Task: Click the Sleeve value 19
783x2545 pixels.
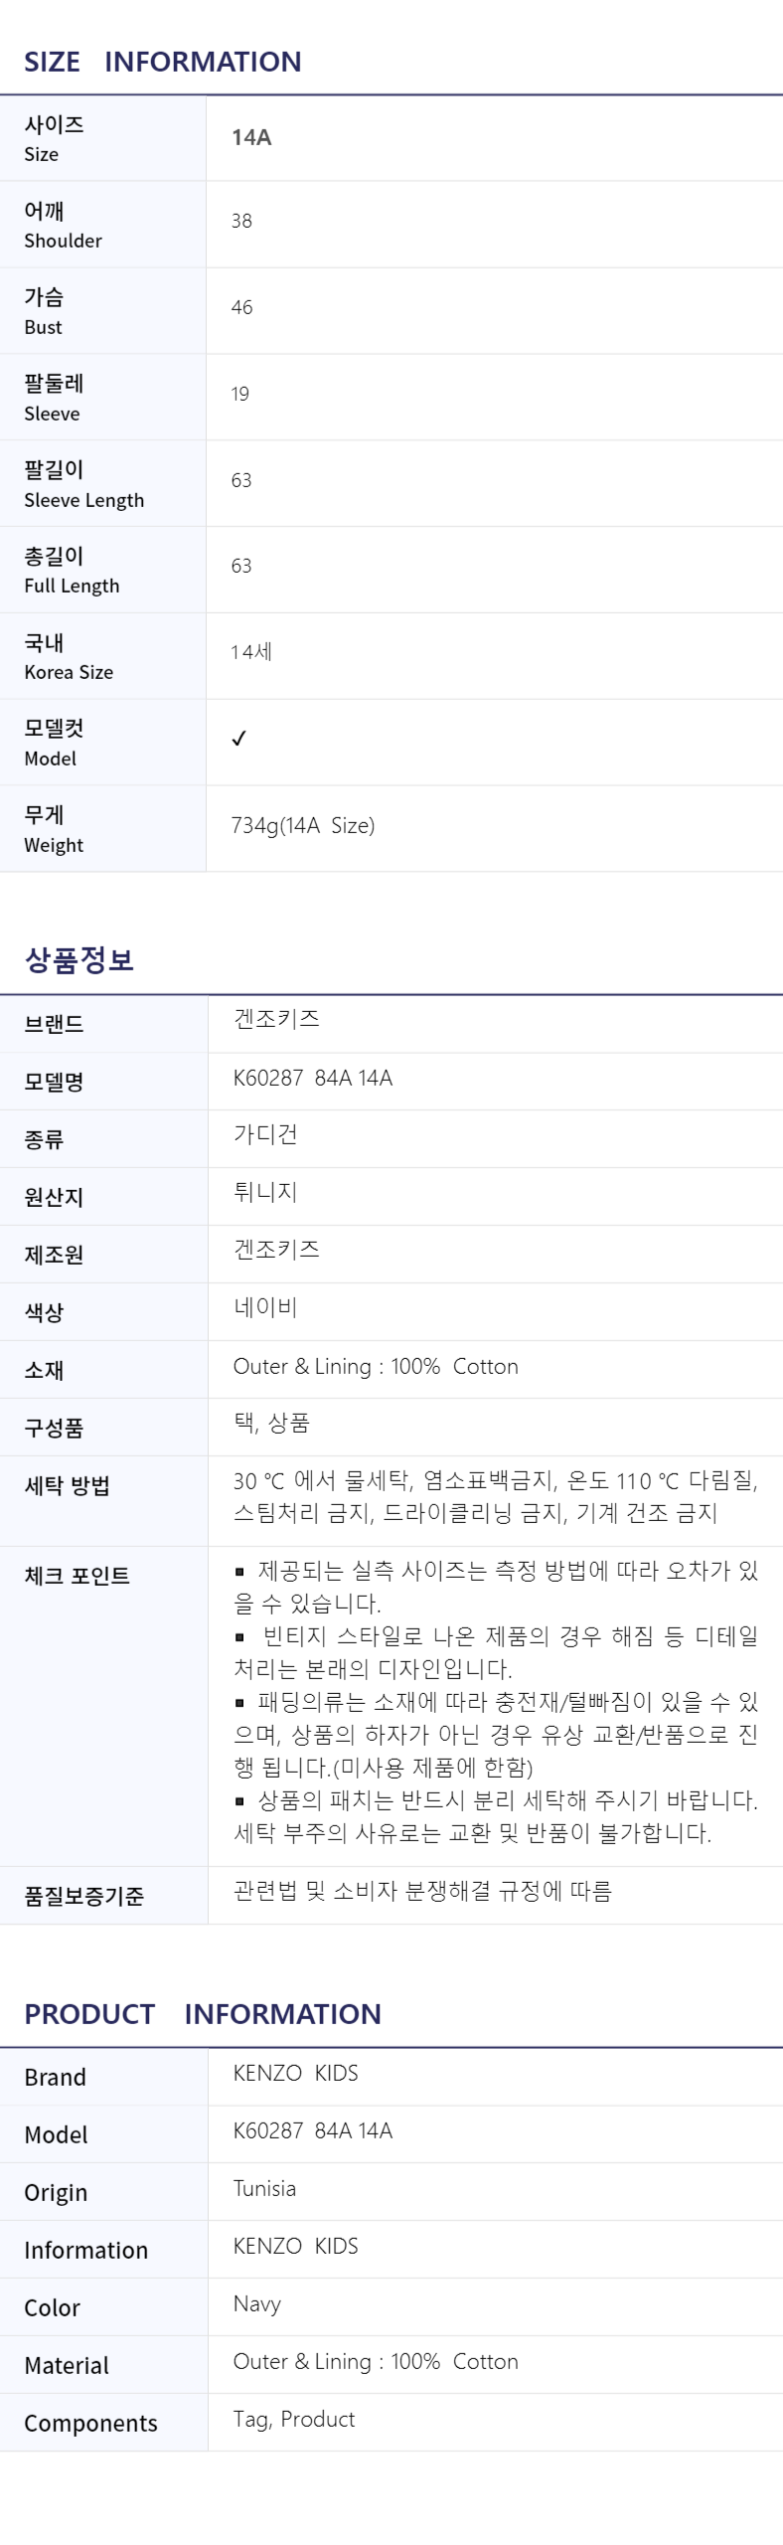Action: pos(239,394)
